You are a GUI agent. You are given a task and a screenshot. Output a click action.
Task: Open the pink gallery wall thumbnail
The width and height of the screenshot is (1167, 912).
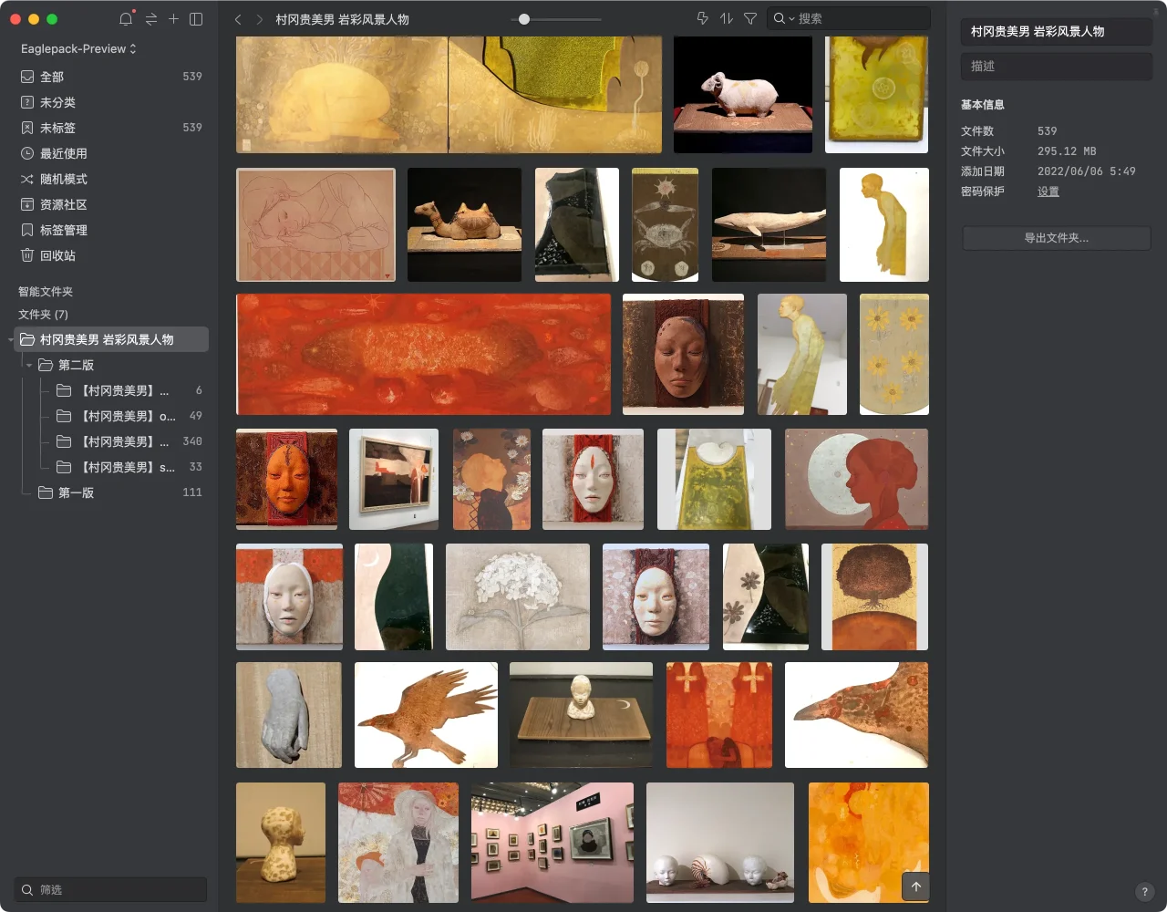click(x=553, y=843)
